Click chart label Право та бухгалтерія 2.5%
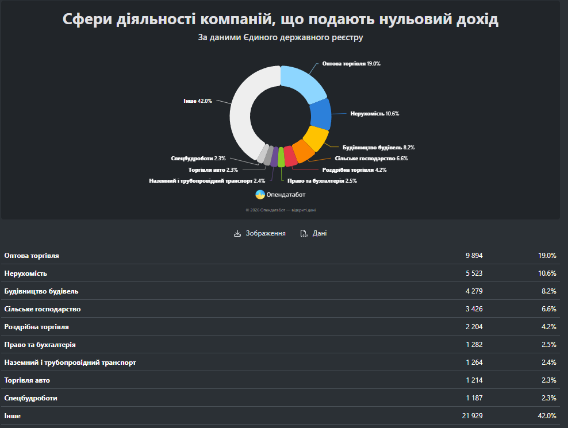 click(322, 181)
